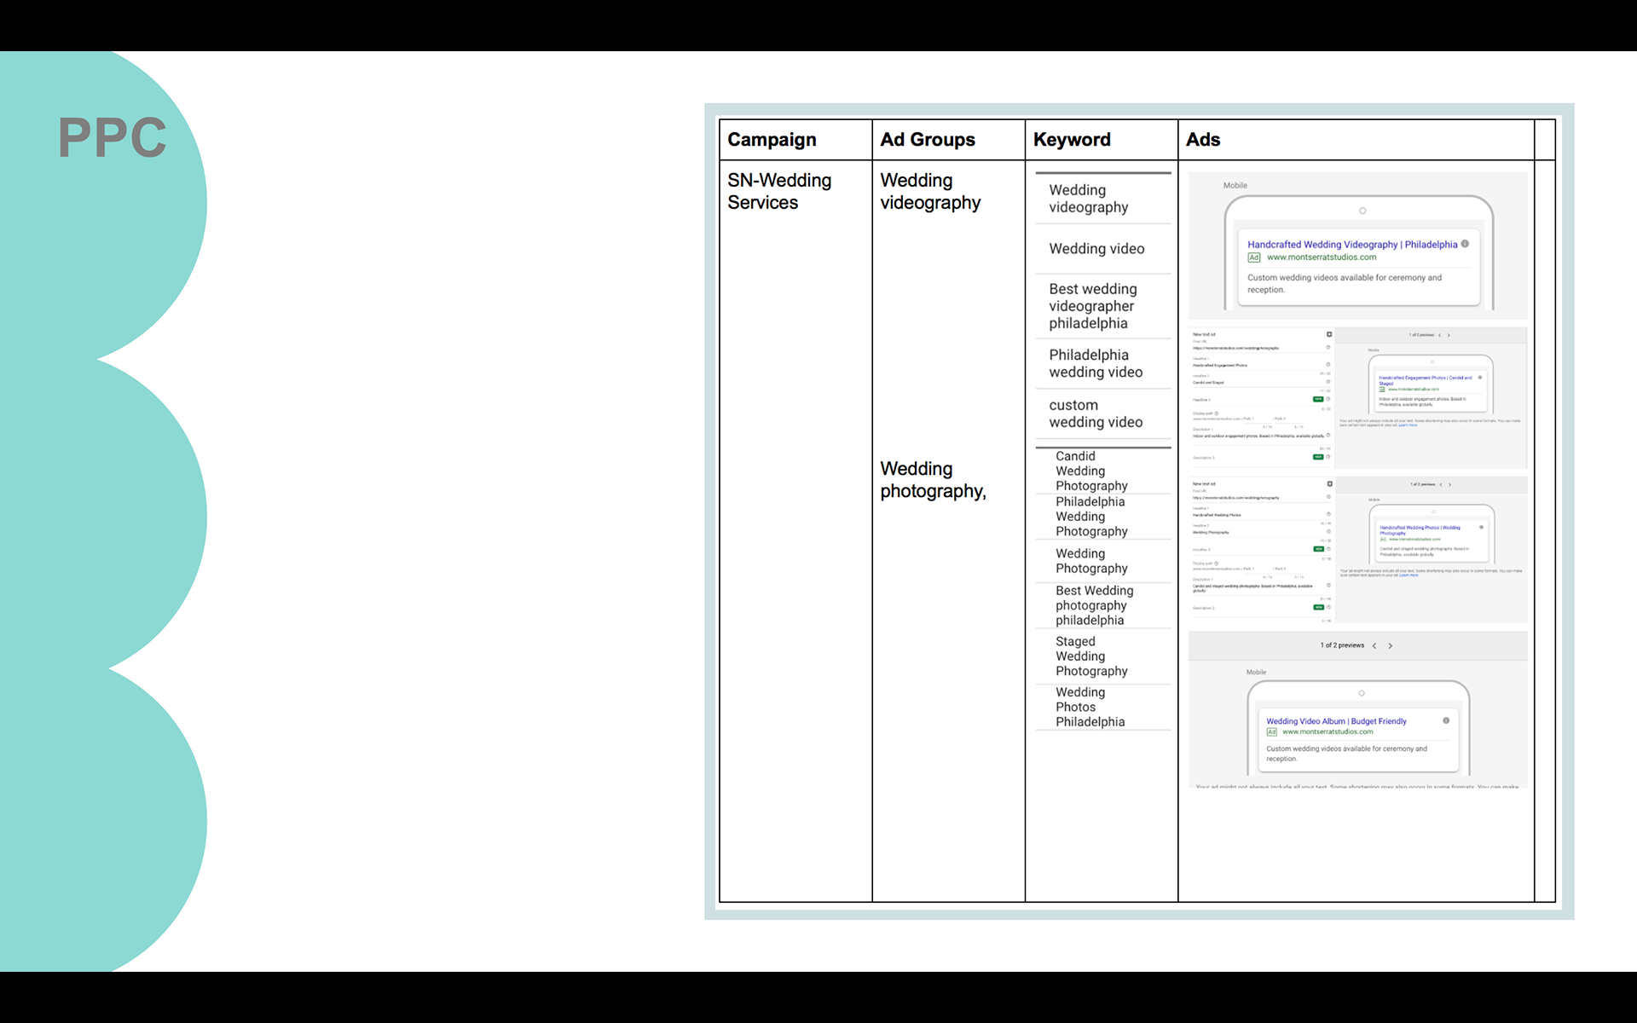Click the Handcrafted Wedding Photos ad editor screenshot
Screen dimensions: 1637x1023
pyautogui.click(x=1357, y=549)
